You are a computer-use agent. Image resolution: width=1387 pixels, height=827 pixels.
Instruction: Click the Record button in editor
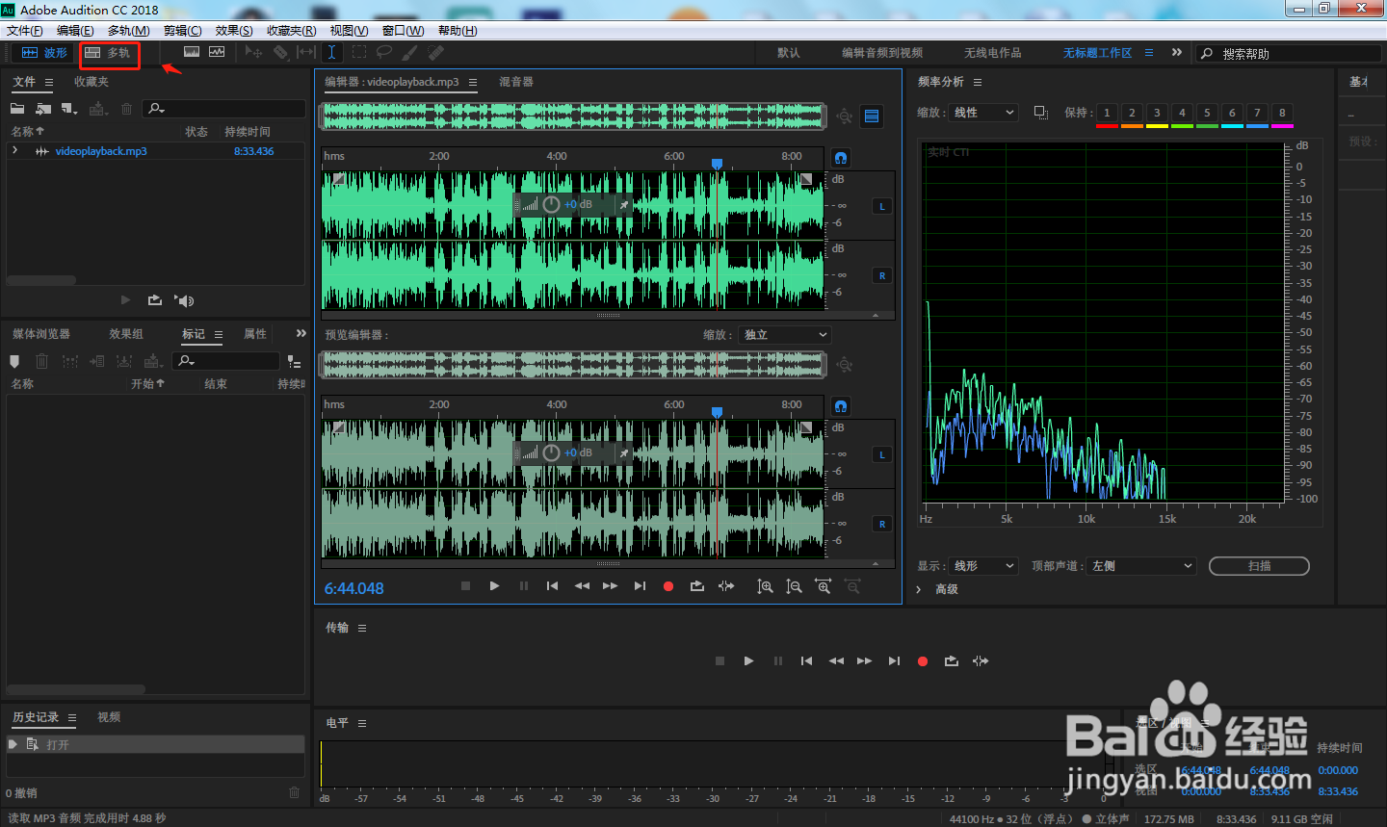(668, 586)
